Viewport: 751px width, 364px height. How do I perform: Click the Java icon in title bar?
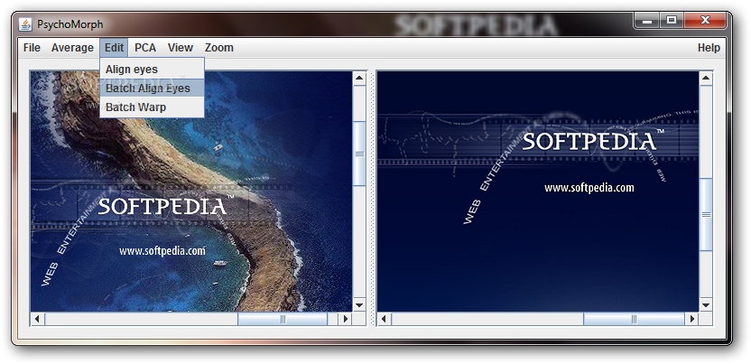click(25, 24)
